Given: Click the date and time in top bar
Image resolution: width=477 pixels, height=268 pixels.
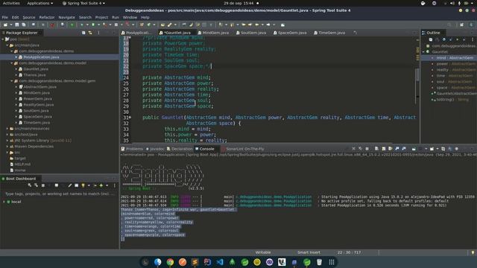Looking at the screenshot, I should pyautogui.click(x=238, y=3).
